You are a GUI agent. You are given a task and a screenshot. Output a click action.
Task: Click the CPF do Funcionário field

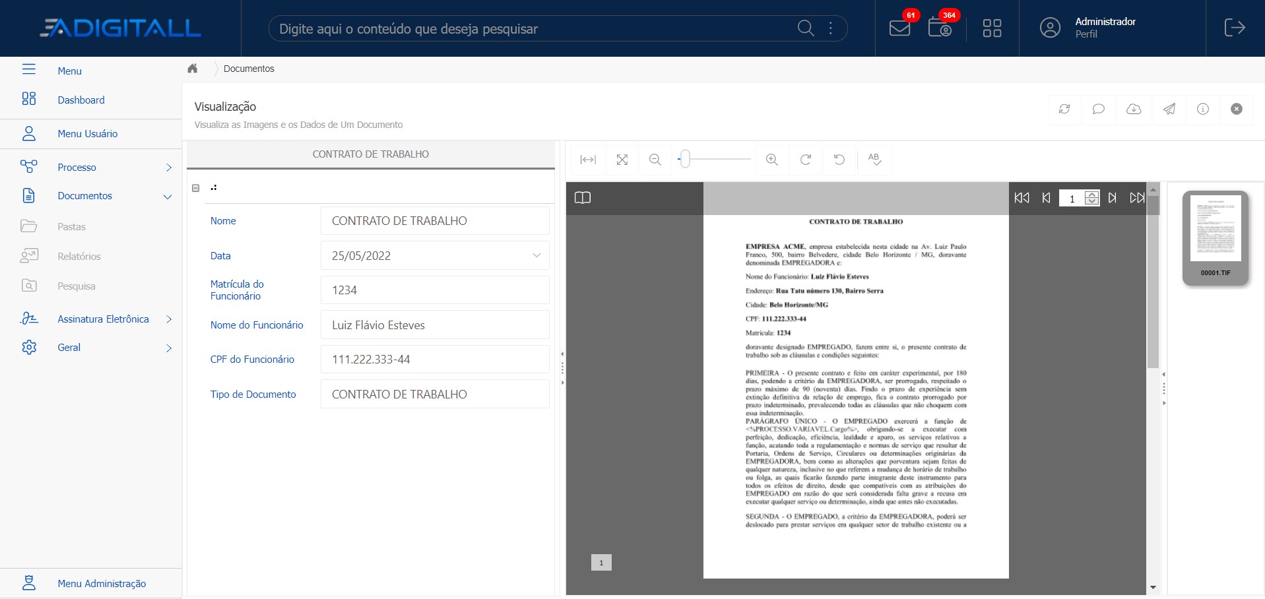435,360
